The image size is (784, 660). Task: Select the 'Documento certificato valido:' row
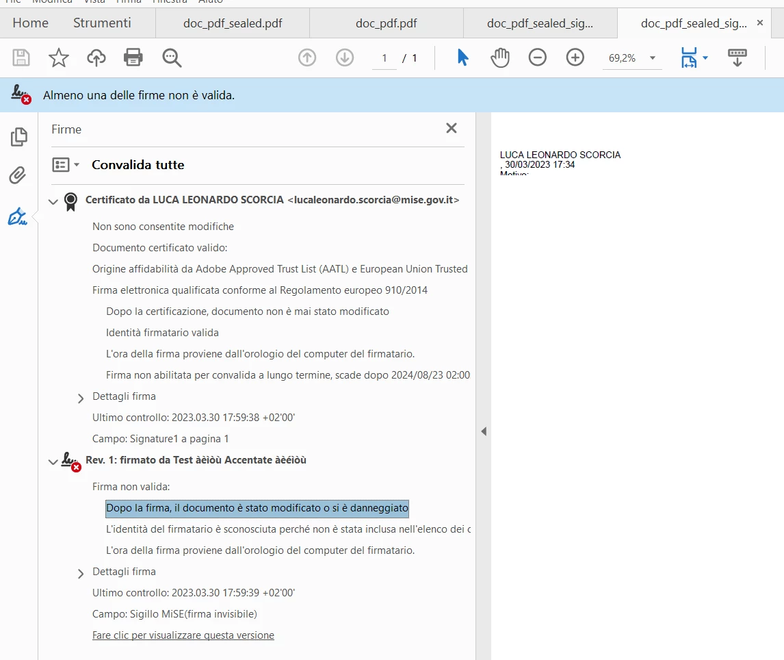click(159, 248)
